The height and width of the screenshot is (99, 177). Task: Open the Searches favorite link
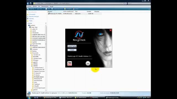point(31,19)
